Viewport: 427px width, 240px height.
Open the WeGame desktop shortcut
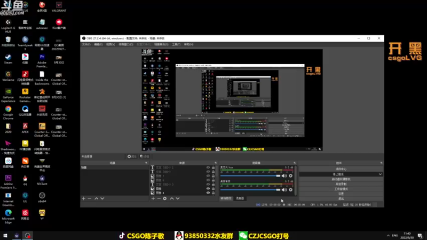tap(8, 76)
